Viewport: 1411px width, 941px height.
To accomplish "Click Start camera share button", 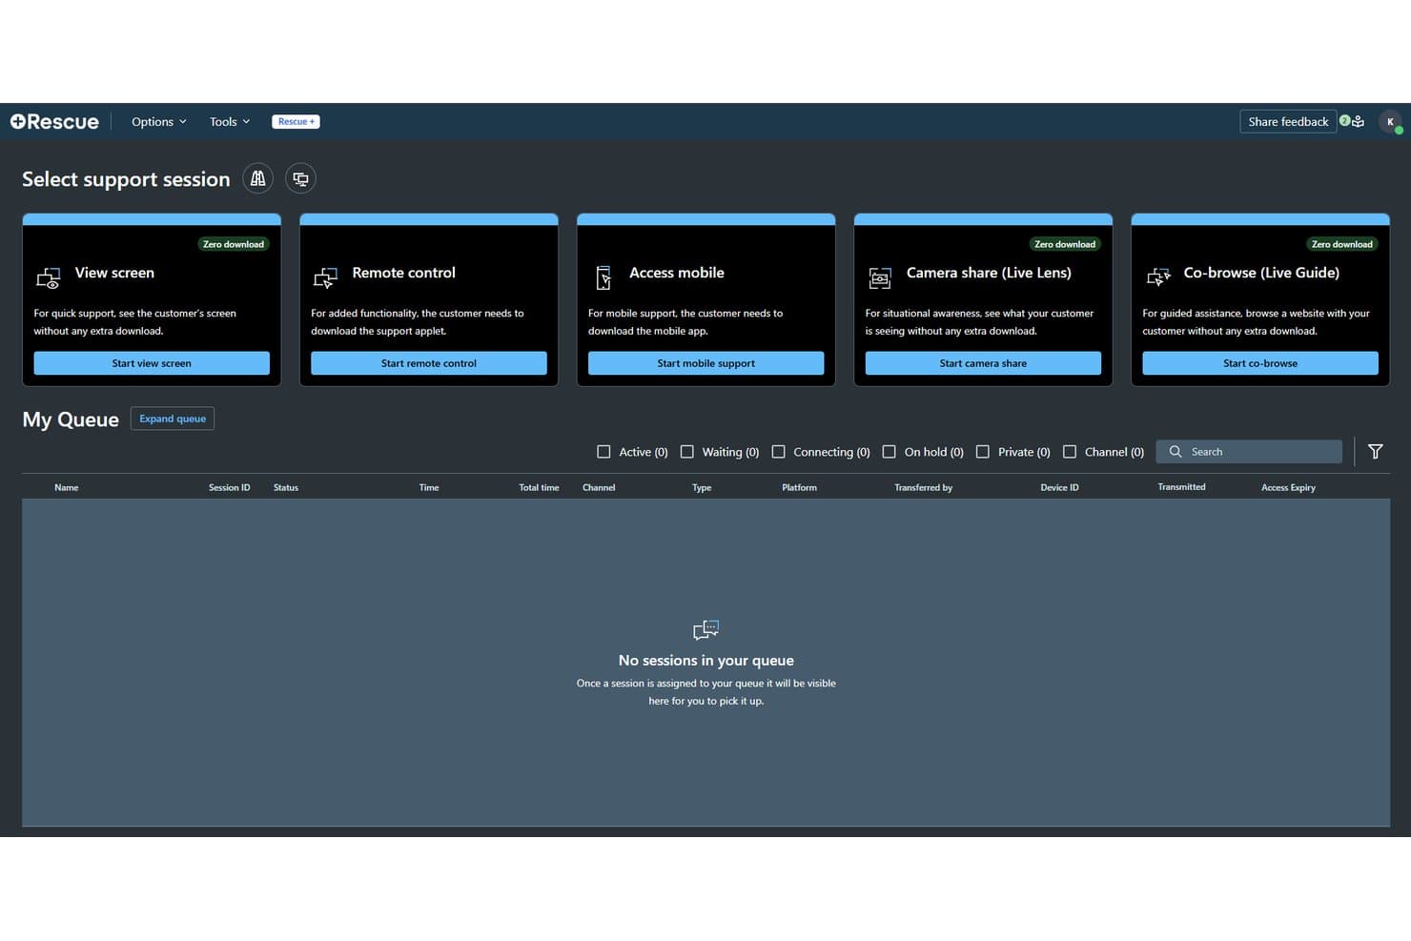I will (x=983, y=363).
